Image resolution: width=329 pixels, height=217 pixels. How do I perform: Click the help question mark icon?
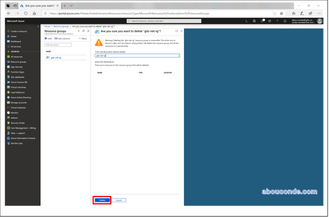tap(277, 21)
